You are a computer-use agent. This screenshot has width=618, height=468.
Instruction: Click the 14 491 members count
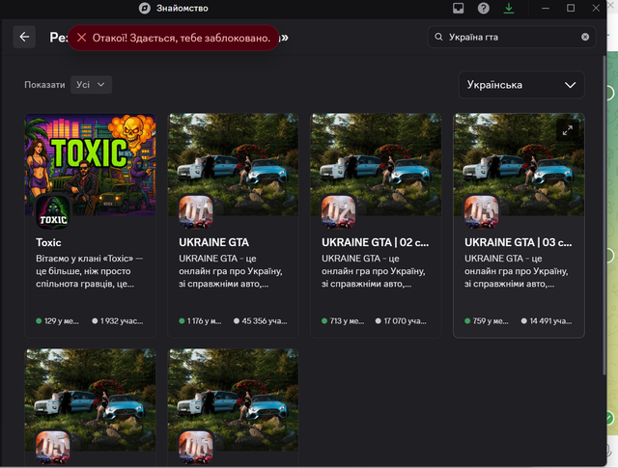tap(547, 321)
